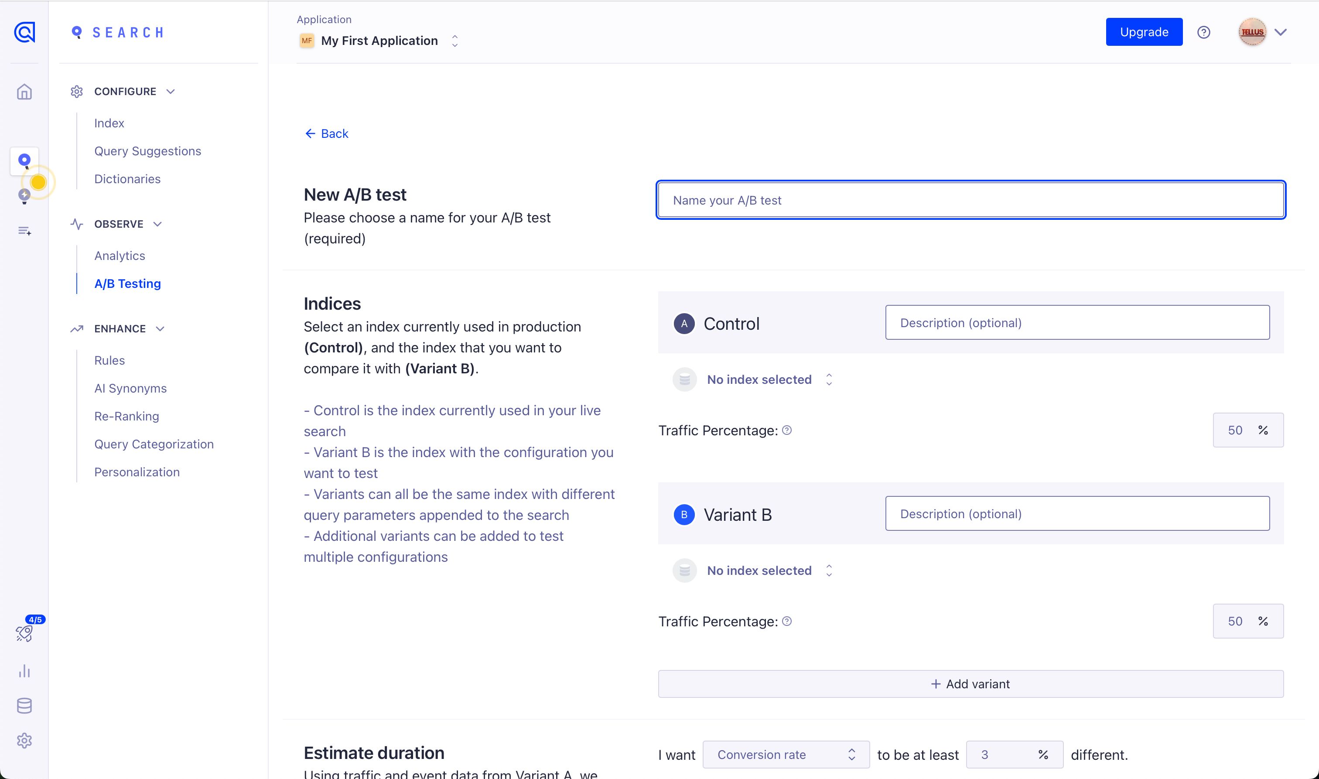This screenshot has height=779, width=1319.
Task: Click the Algolia logo icon
Action: coord(24,33)
